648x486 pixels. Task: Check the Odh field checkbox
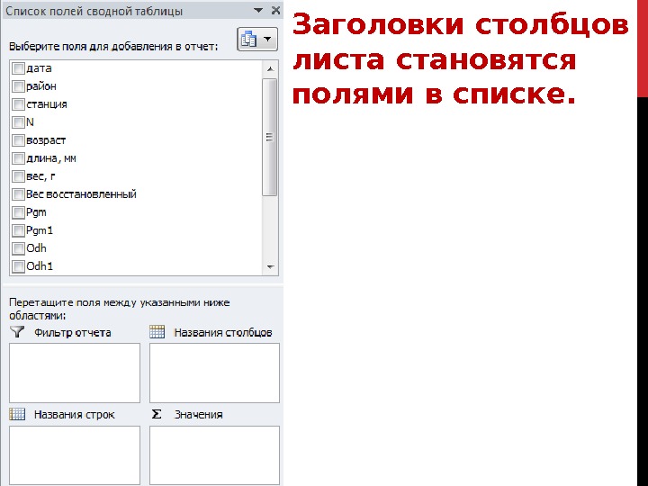pos(18,248)
